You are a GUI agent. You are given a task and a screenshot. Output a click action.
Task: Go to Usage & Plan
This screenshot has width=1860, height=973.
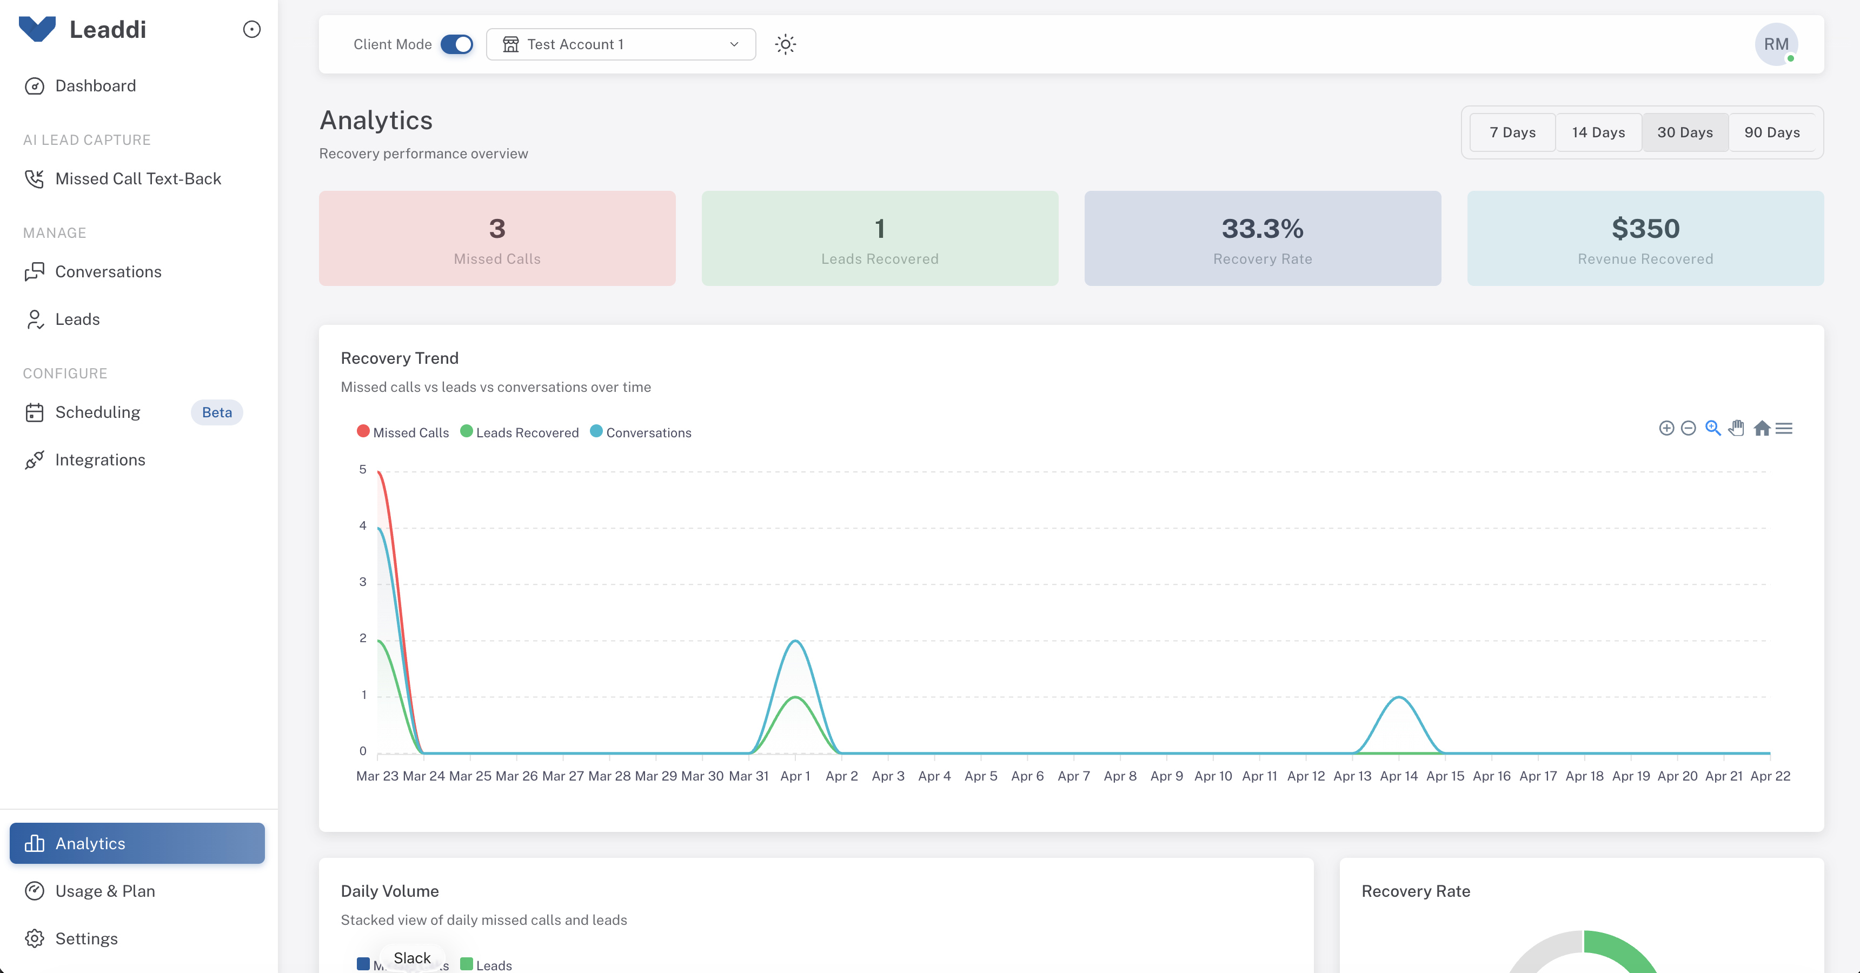coord(105,891)
